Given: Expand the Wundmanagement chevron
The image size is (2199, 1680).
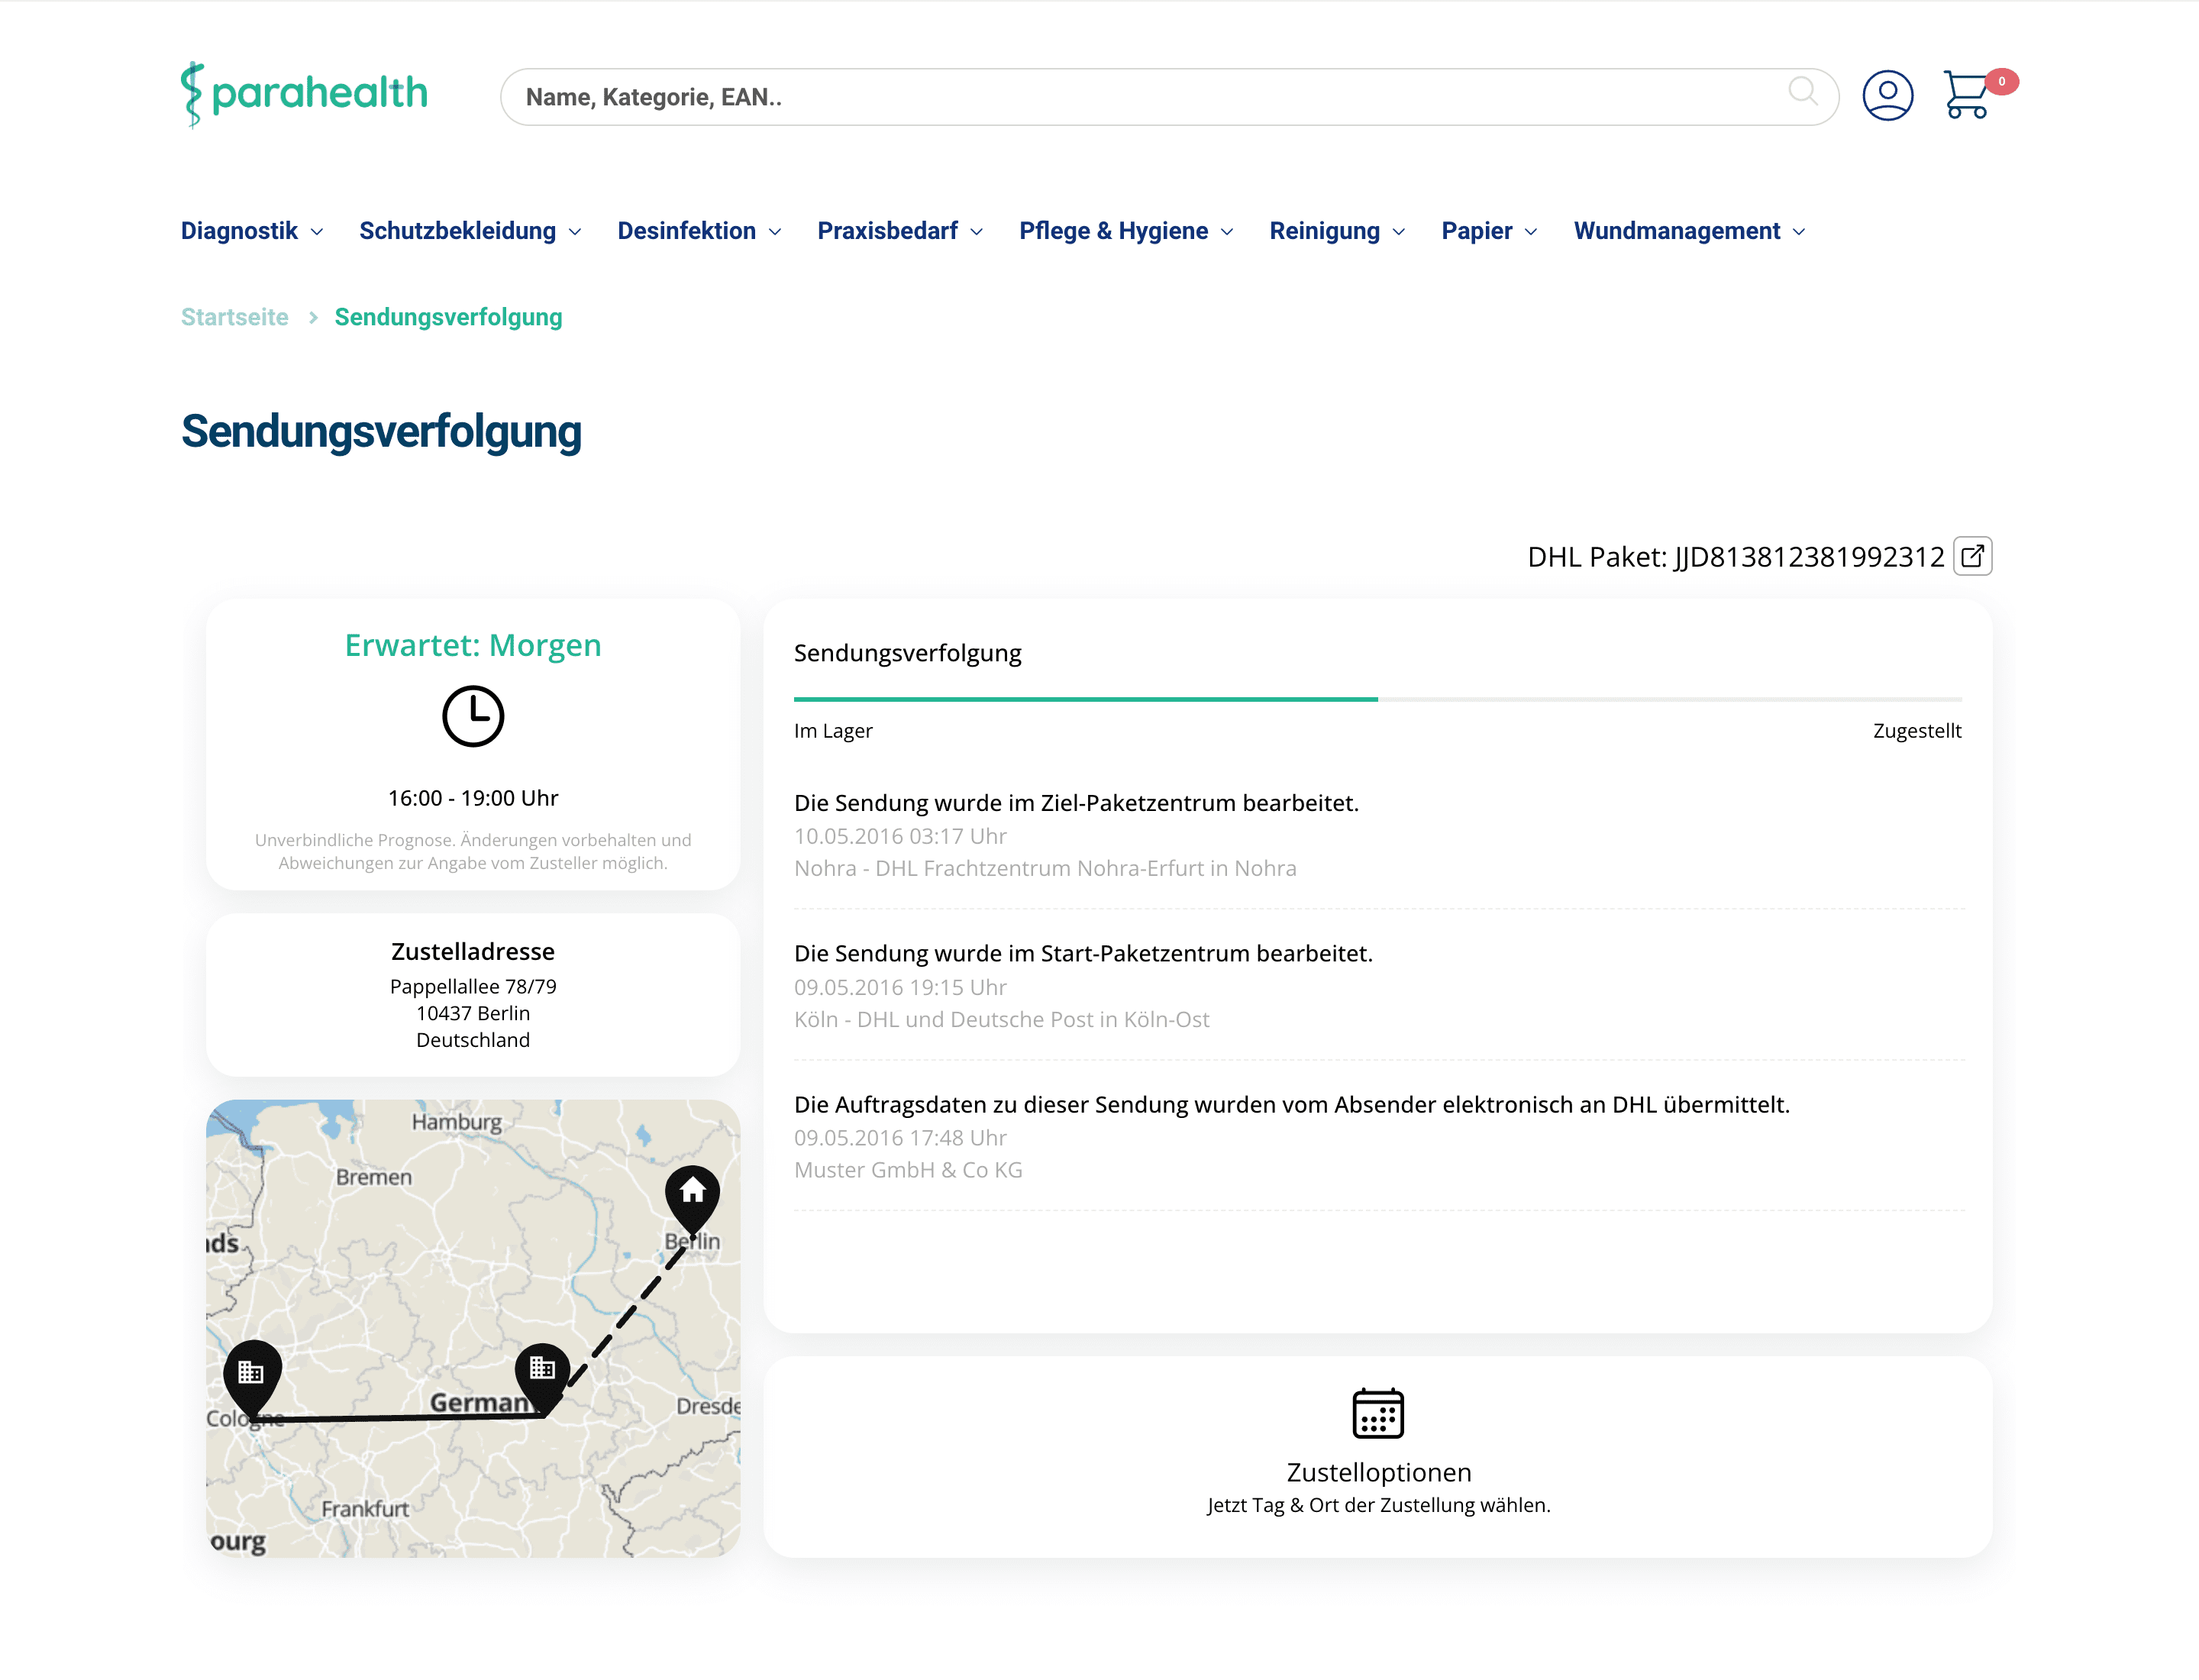Looking at the screenshot, I should point(1799,232).
